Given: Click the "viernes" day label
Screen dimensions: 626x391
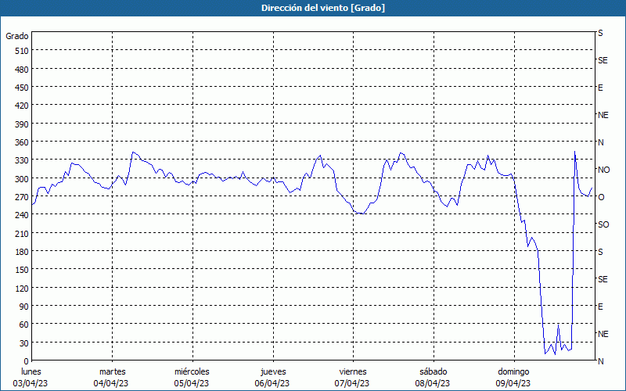Looking at the screenshot, I should (x=353, y=371).
